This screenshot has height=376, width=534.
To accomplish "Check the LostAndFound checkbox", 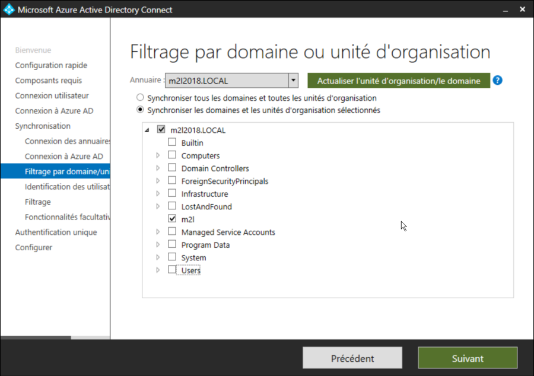I will (172, 206).
